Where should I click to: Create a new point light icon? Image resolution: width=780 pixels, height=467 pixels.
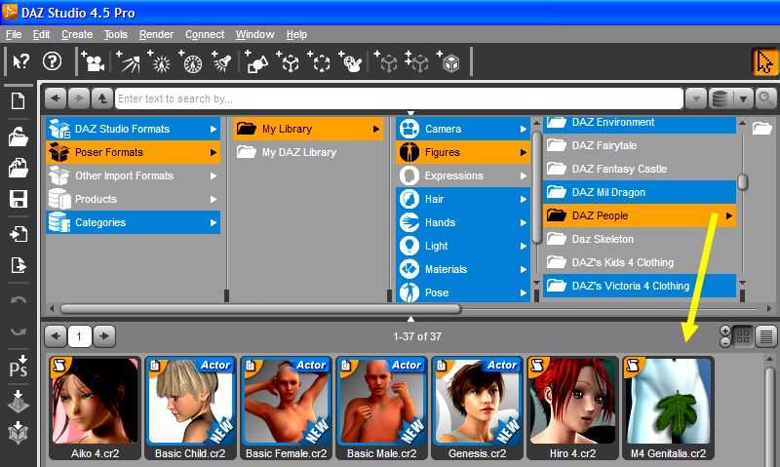point(160,61)
